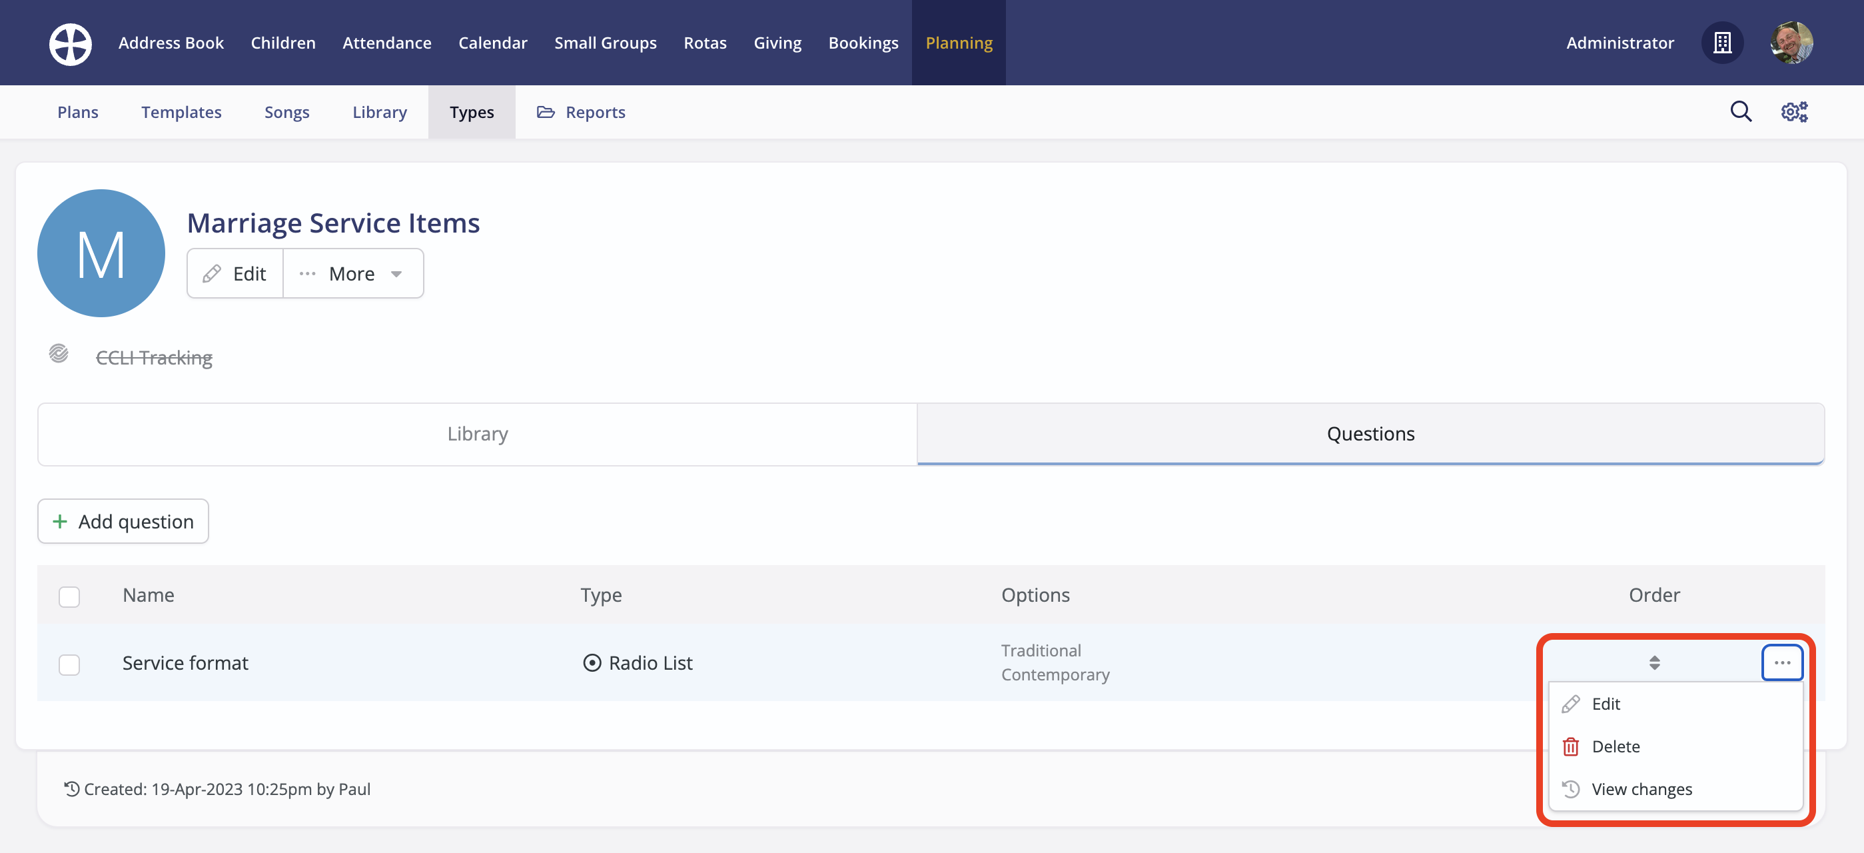
Task: Click the organisation building icon
Action: pyautogui.click(x=1722, y=43)
